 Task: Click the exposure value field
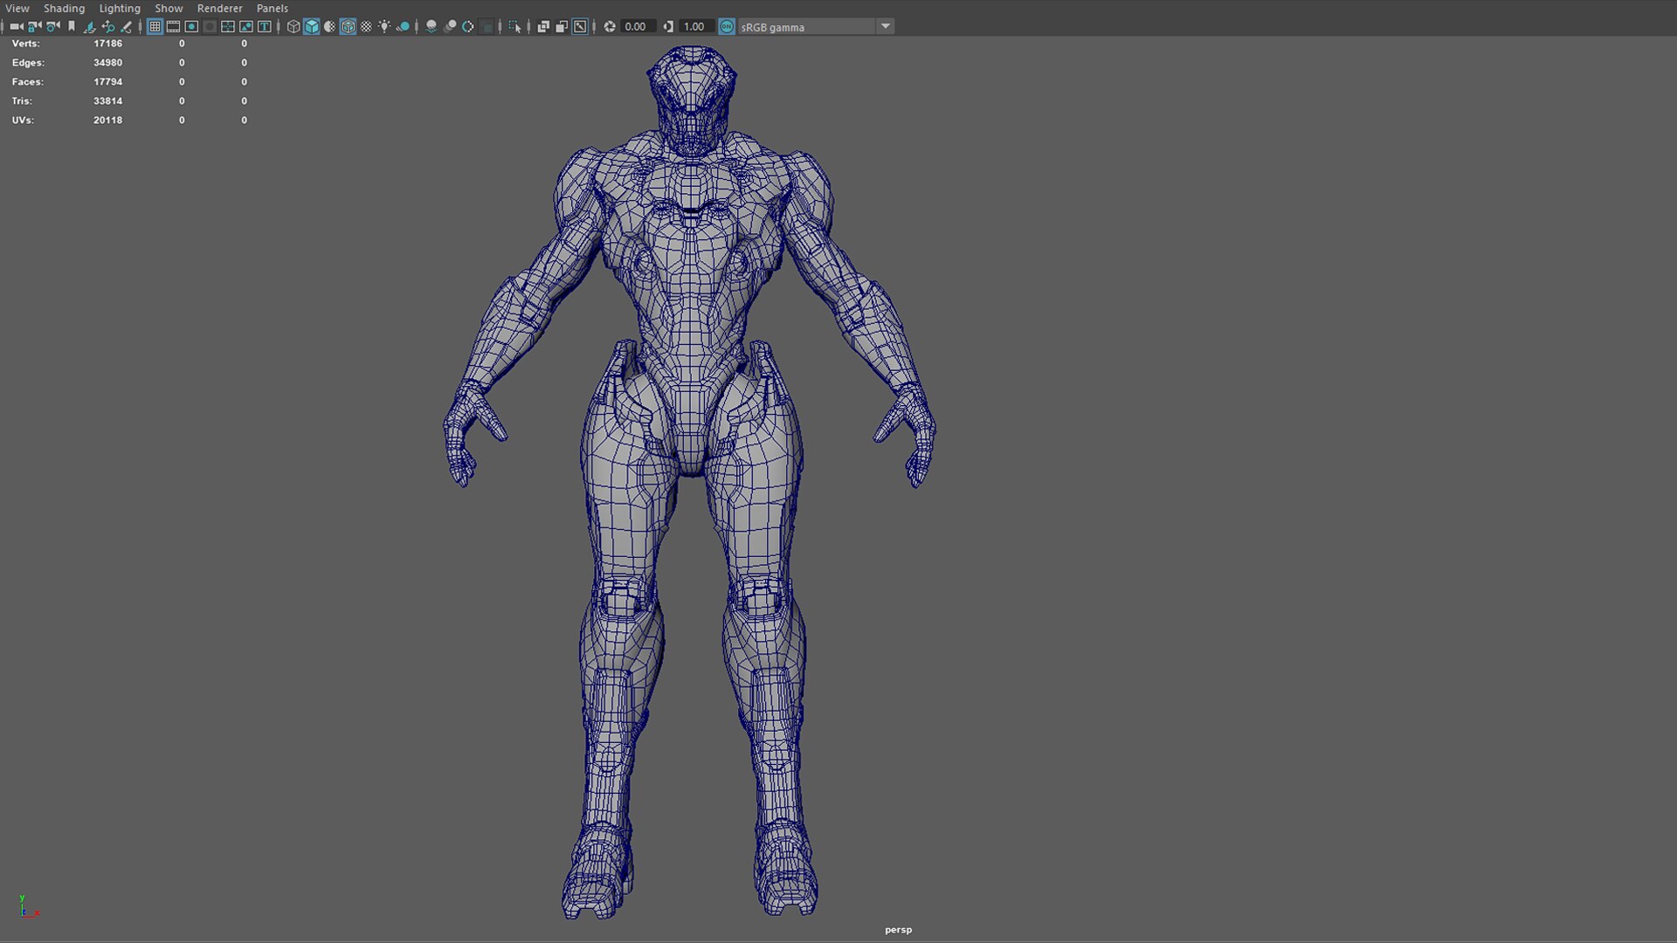(x=636, y=26)
